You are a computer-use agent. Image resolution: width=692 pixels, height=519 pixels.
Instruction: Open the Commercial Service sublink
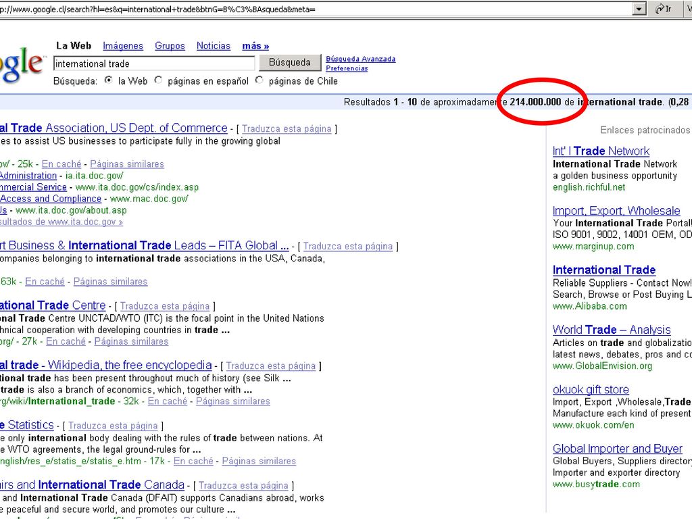coord(33,187)
